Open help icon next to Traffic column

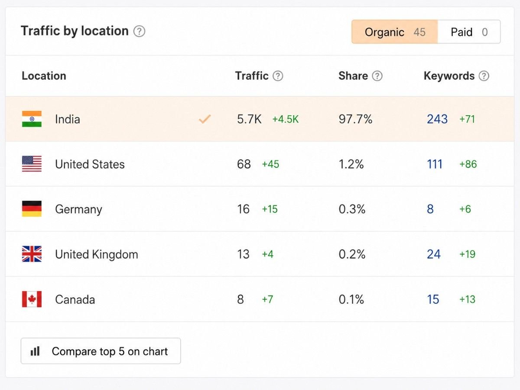pos(278,76)
